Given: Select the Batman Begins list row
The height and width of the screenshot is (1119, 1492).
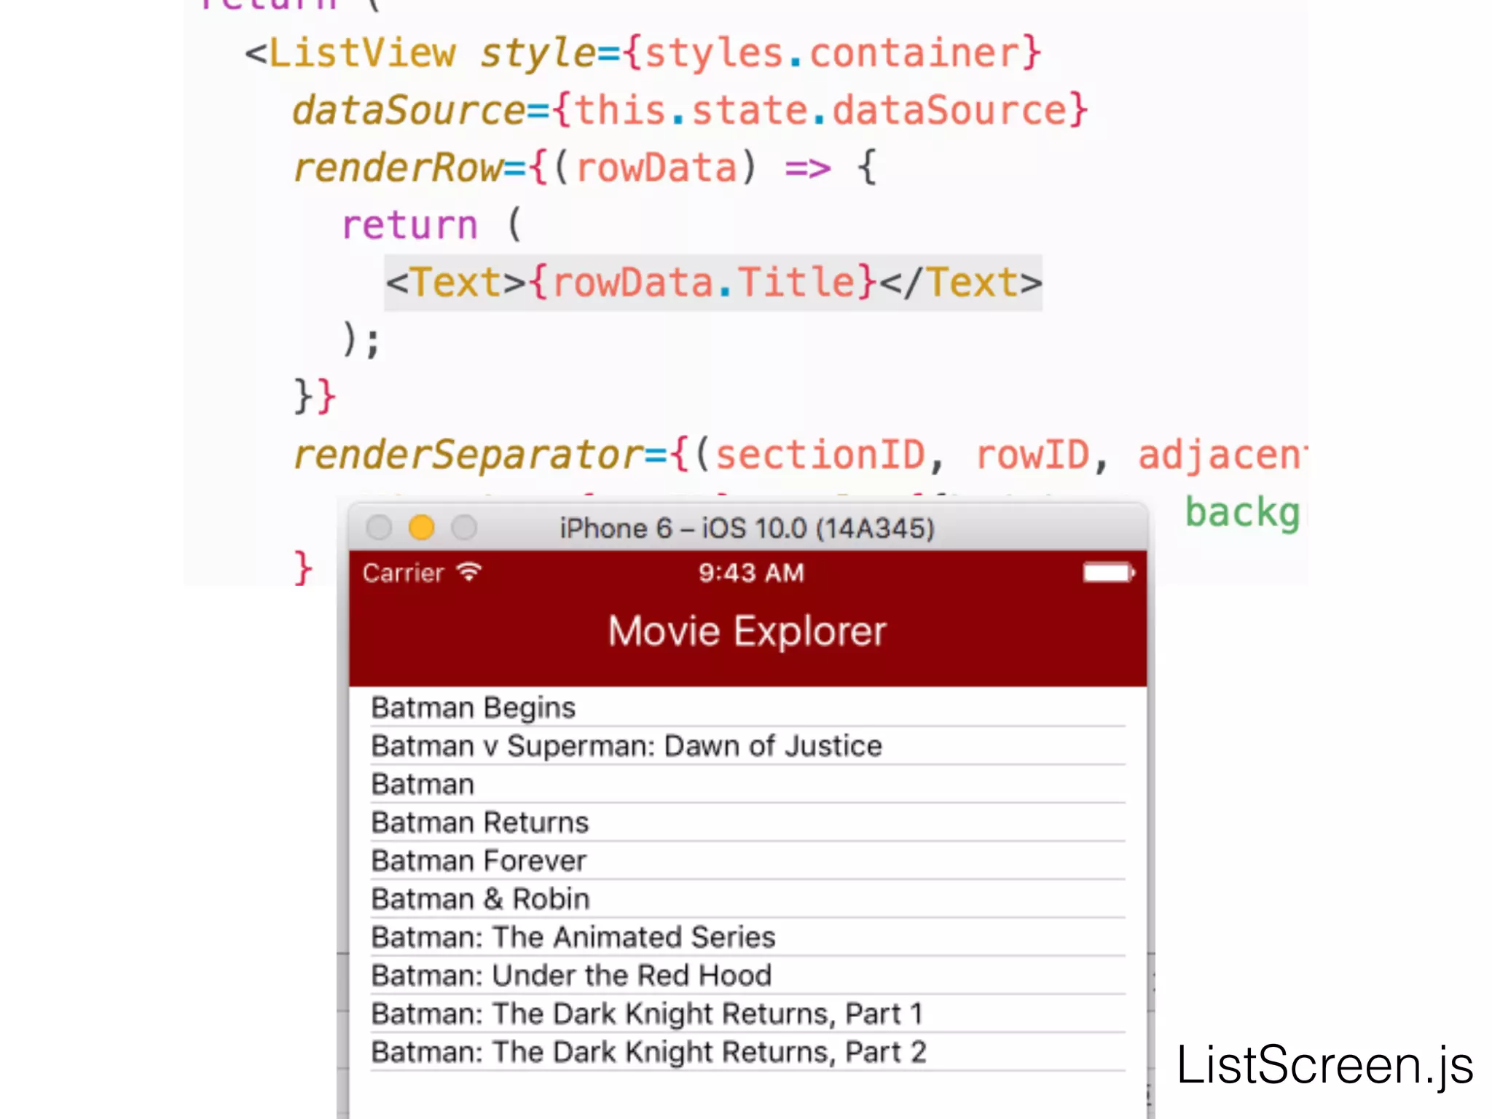Looking at the screenshot, I should [474, 708].
